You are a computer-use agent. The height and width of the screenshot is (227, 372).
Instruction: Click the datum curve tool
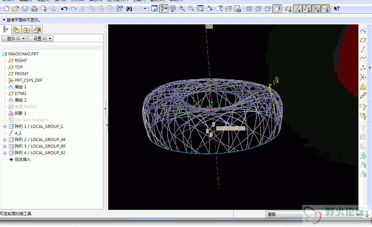point(363,58)
